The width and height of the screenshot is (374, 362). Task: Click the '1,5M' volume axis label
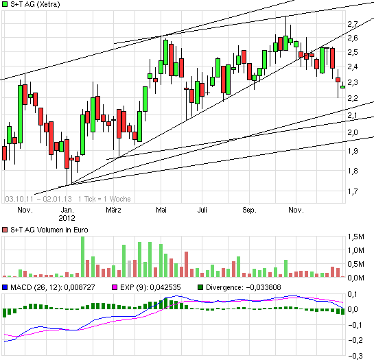click(x=355, y=237)
